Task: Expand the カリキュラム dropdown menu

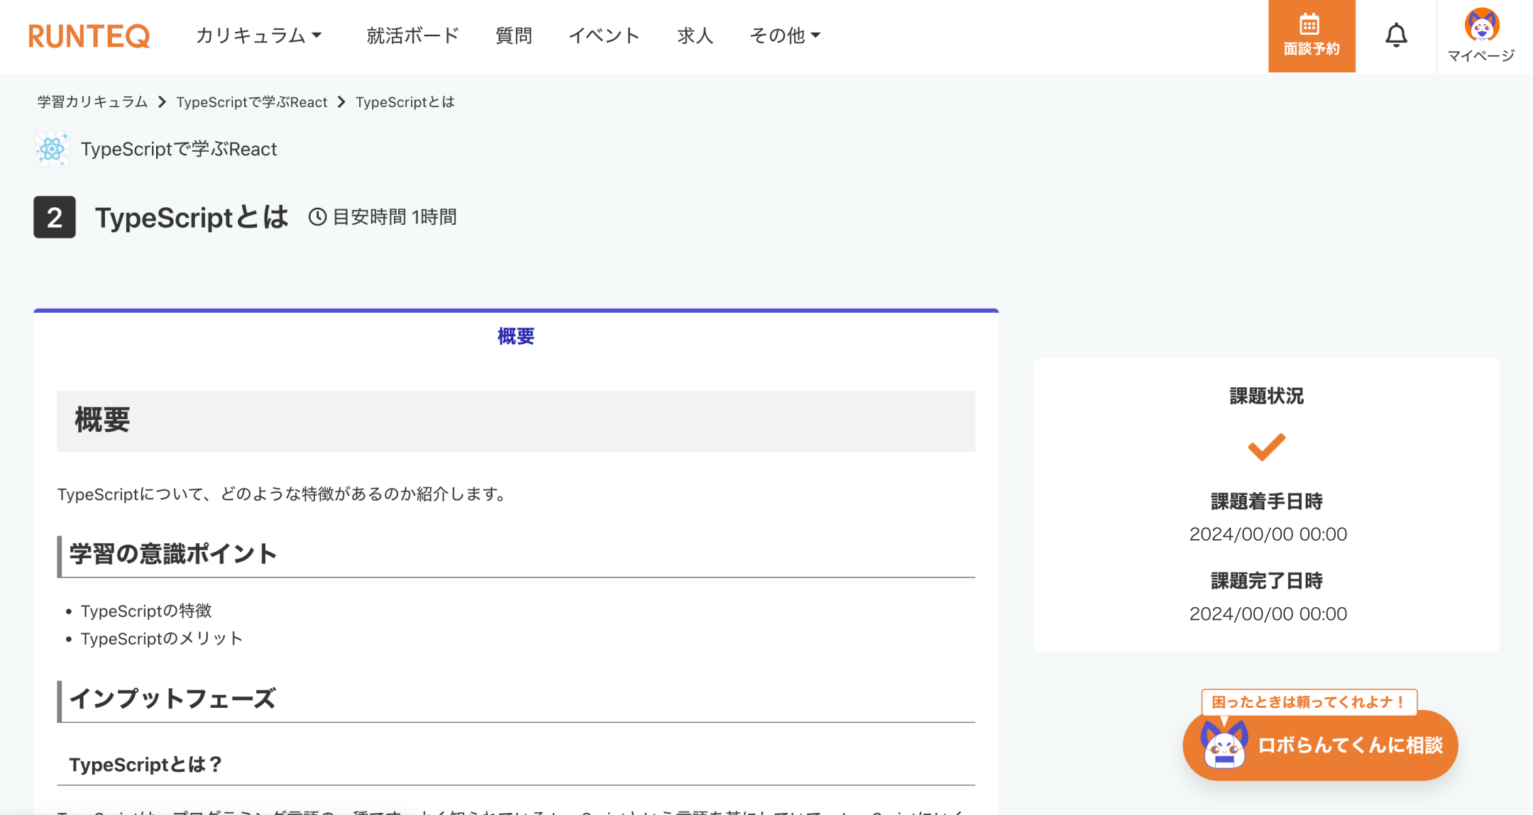Action: coord(259,35)
